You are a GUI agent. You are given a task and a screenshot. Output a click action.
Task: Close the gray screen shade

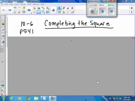click(133, 38)
